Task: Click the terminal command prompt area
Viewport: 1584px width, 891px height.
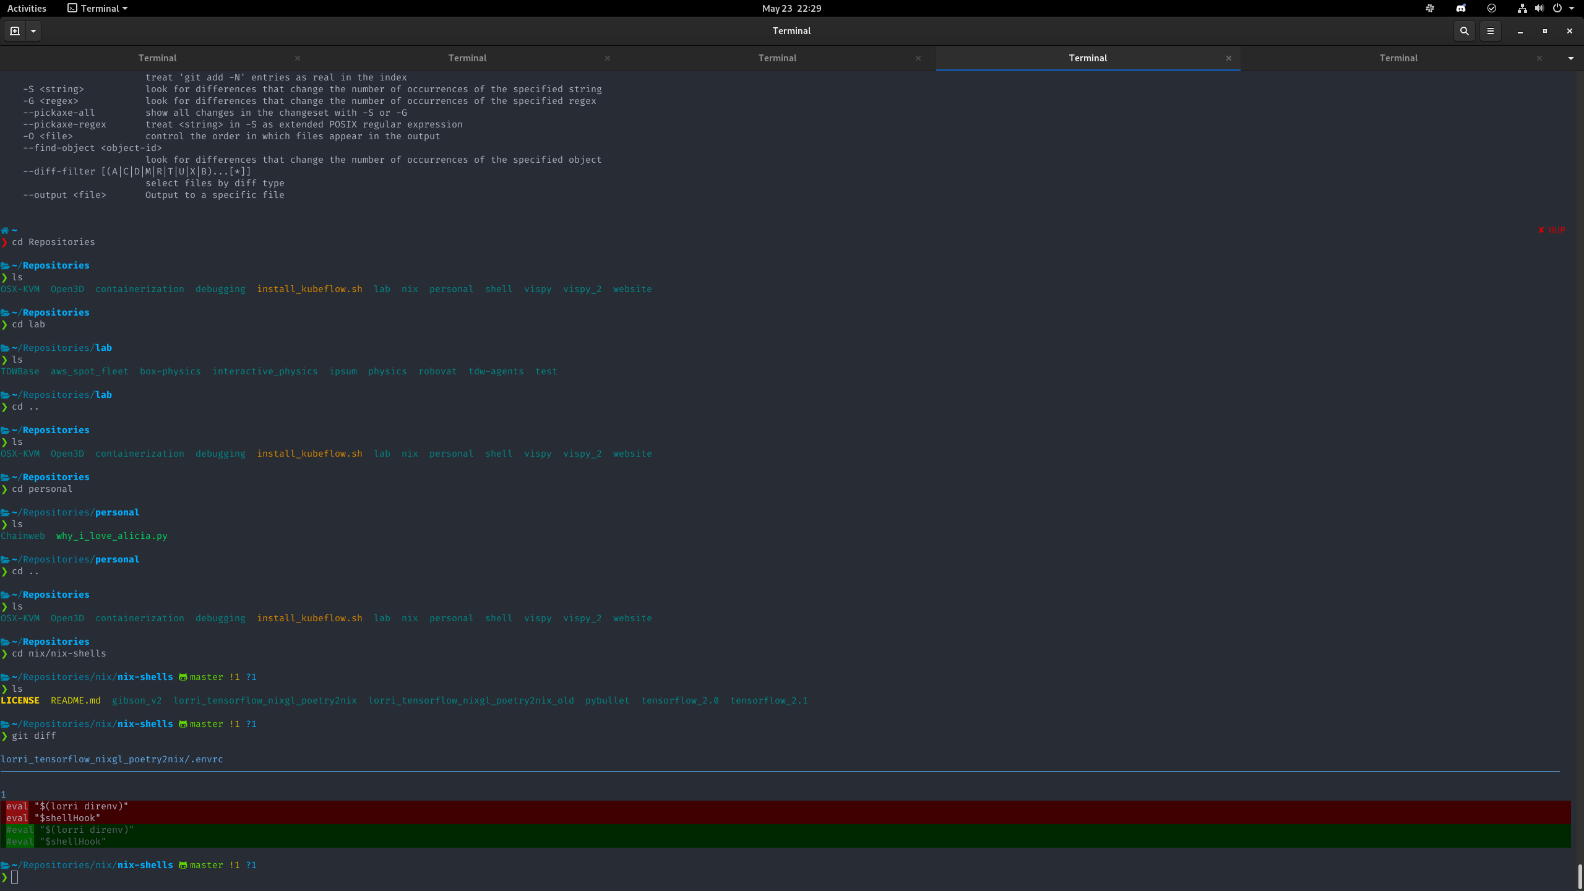Action: [x=15, y=877]
